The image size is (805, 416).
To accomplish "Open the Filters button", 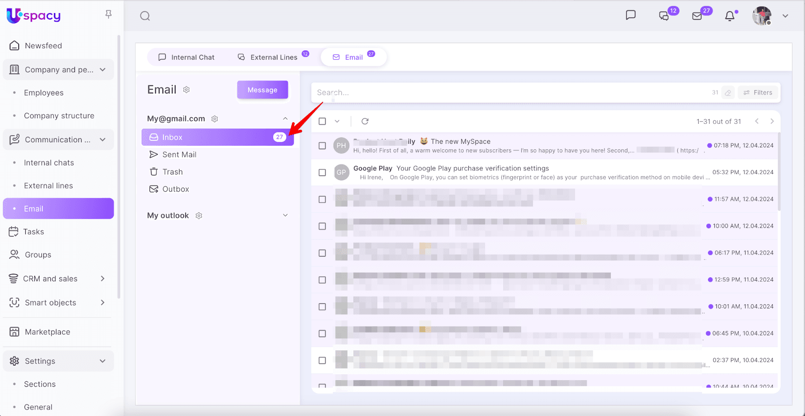I will pyautogui.click(x=758, y=93).
